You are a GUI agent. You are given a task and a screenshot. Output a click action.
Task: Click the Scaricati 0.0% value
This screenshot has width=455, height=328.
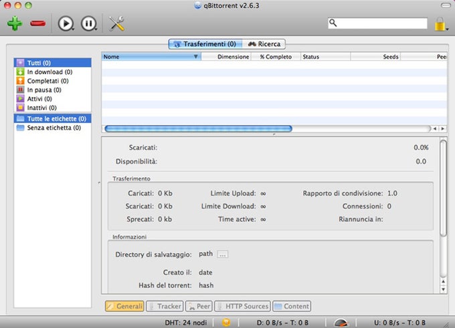coord(421,148)
